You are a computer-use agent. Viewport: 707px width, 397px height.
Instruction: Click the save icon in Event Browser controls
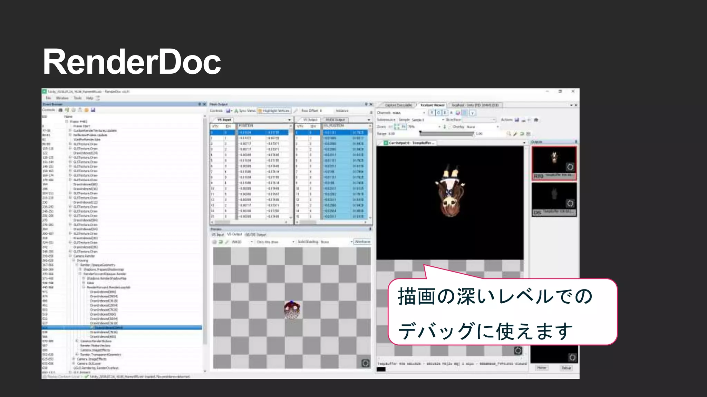pos(93,110)
